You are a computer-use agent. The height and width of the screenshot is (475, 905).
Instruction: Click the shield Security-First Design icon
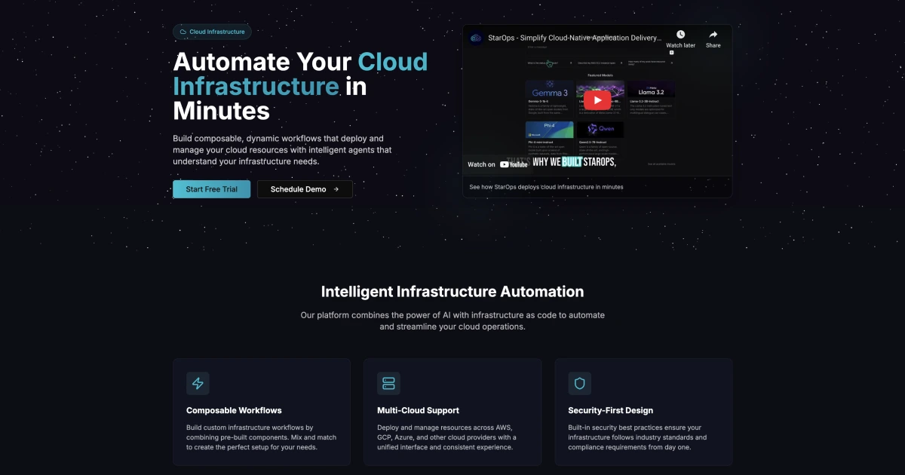tap(579, 383)
